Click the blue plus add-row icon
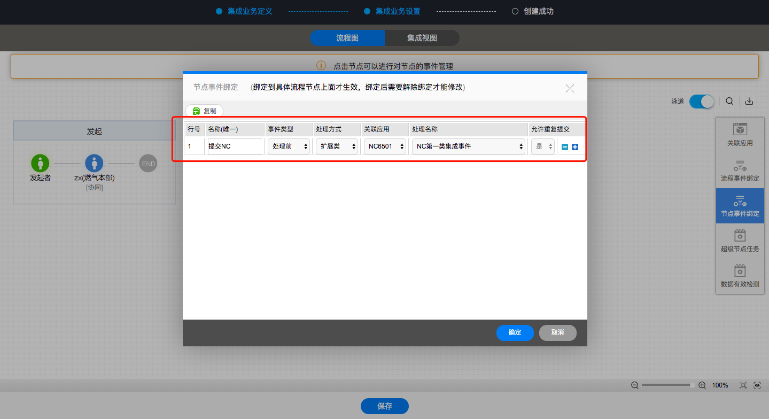 coord(575,147)
